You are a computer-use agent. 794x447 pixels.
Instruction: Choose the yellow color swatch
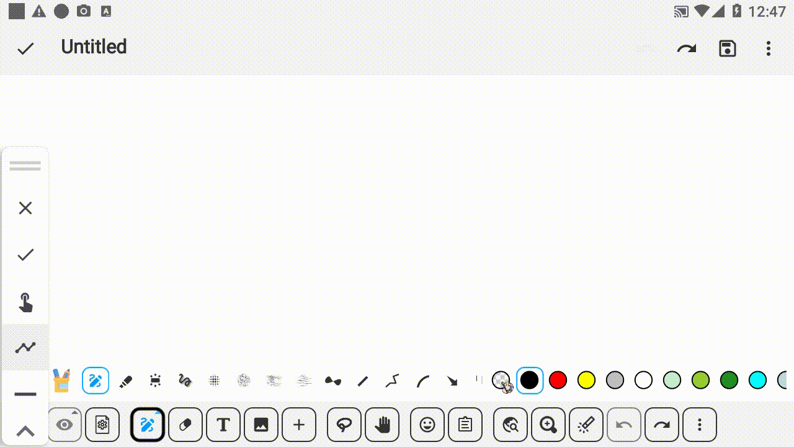point(587,381)
